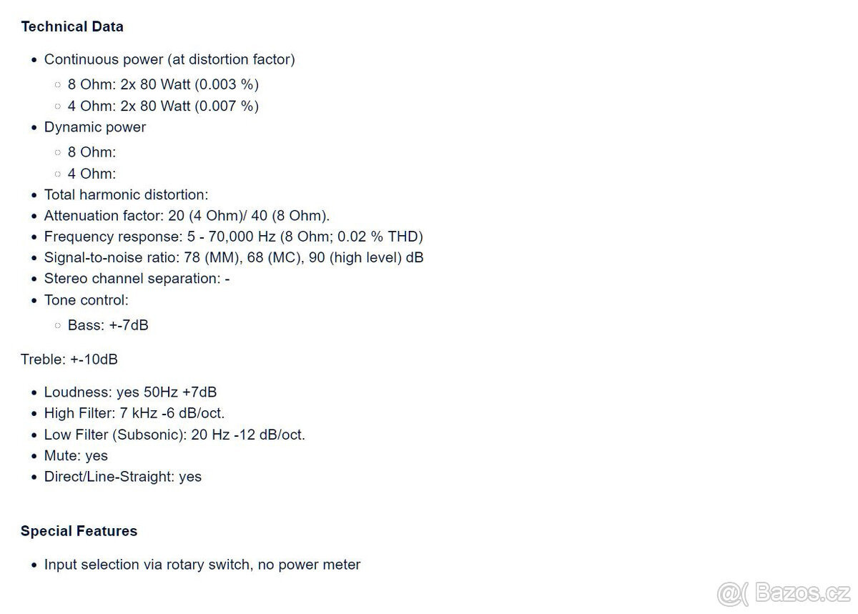Click the High Filter 7 kHz line

coord(134,413)
